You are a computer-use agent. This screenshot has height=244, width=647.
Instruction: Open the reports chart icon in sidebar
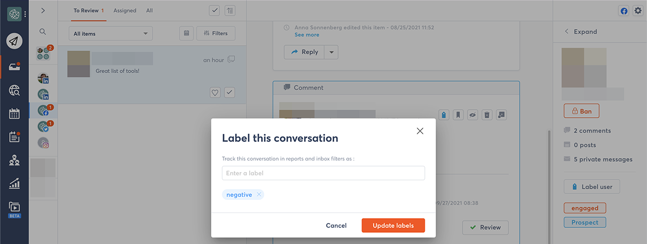[x=15, y=184]
